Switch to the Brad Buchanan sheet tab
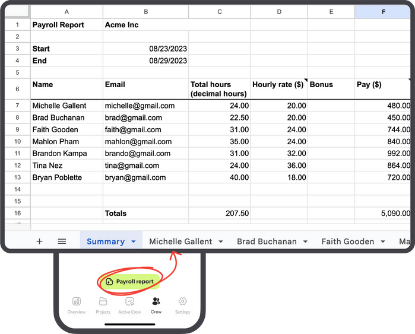This screenshot has height=334, width=415. click(x=267, y=241)
